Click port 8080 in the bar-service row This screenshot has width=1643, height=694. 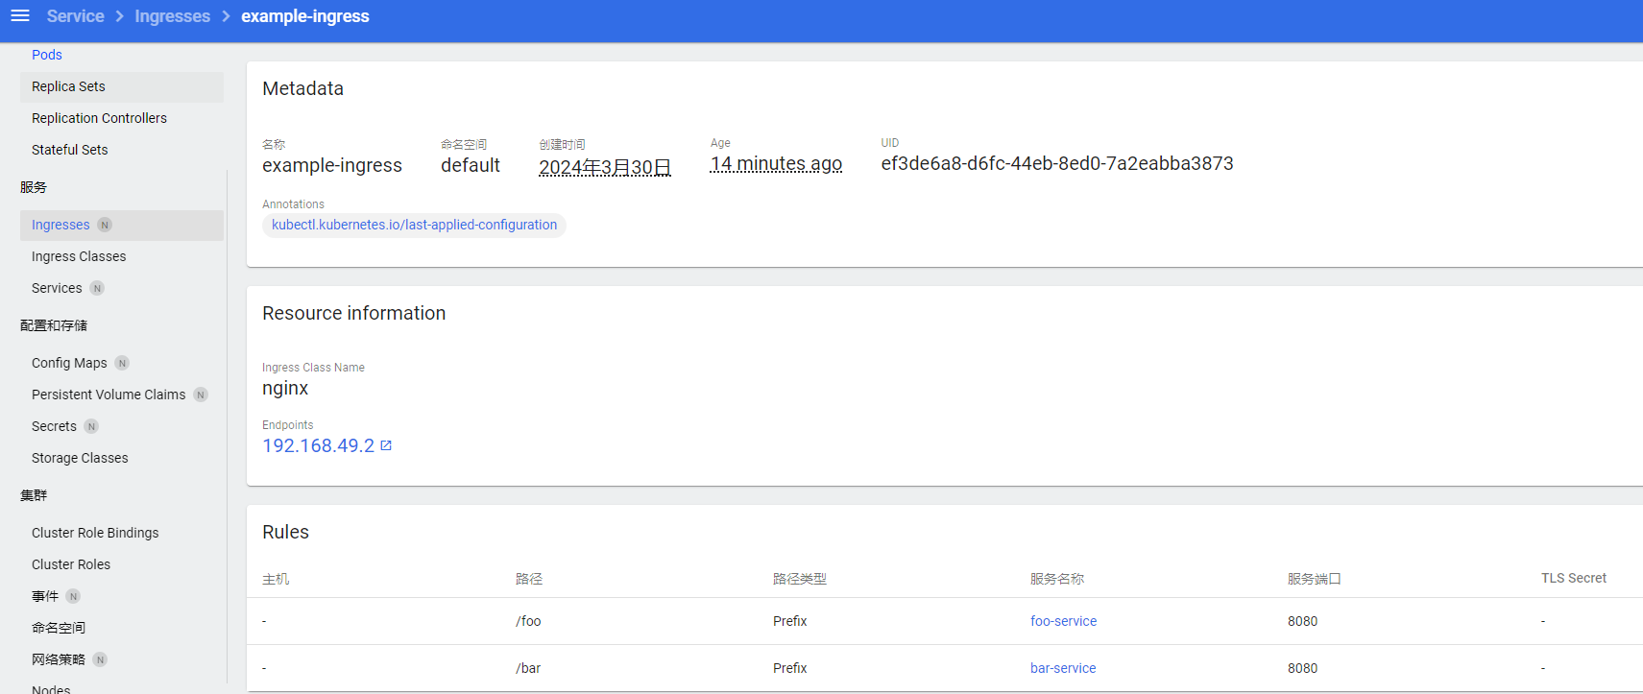1302,668
